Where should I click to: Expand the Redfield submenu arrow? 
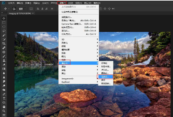[97, 82]
